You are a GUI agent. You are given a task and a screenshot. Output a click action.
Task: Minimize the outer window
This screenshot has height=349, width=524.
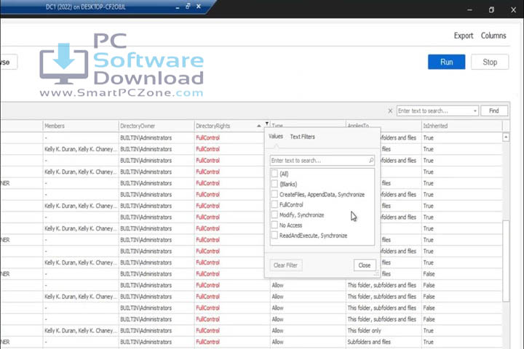[x=469, y=9]
